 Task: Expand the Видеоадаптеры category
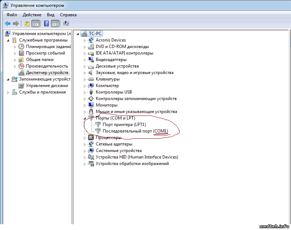(85, 60)
